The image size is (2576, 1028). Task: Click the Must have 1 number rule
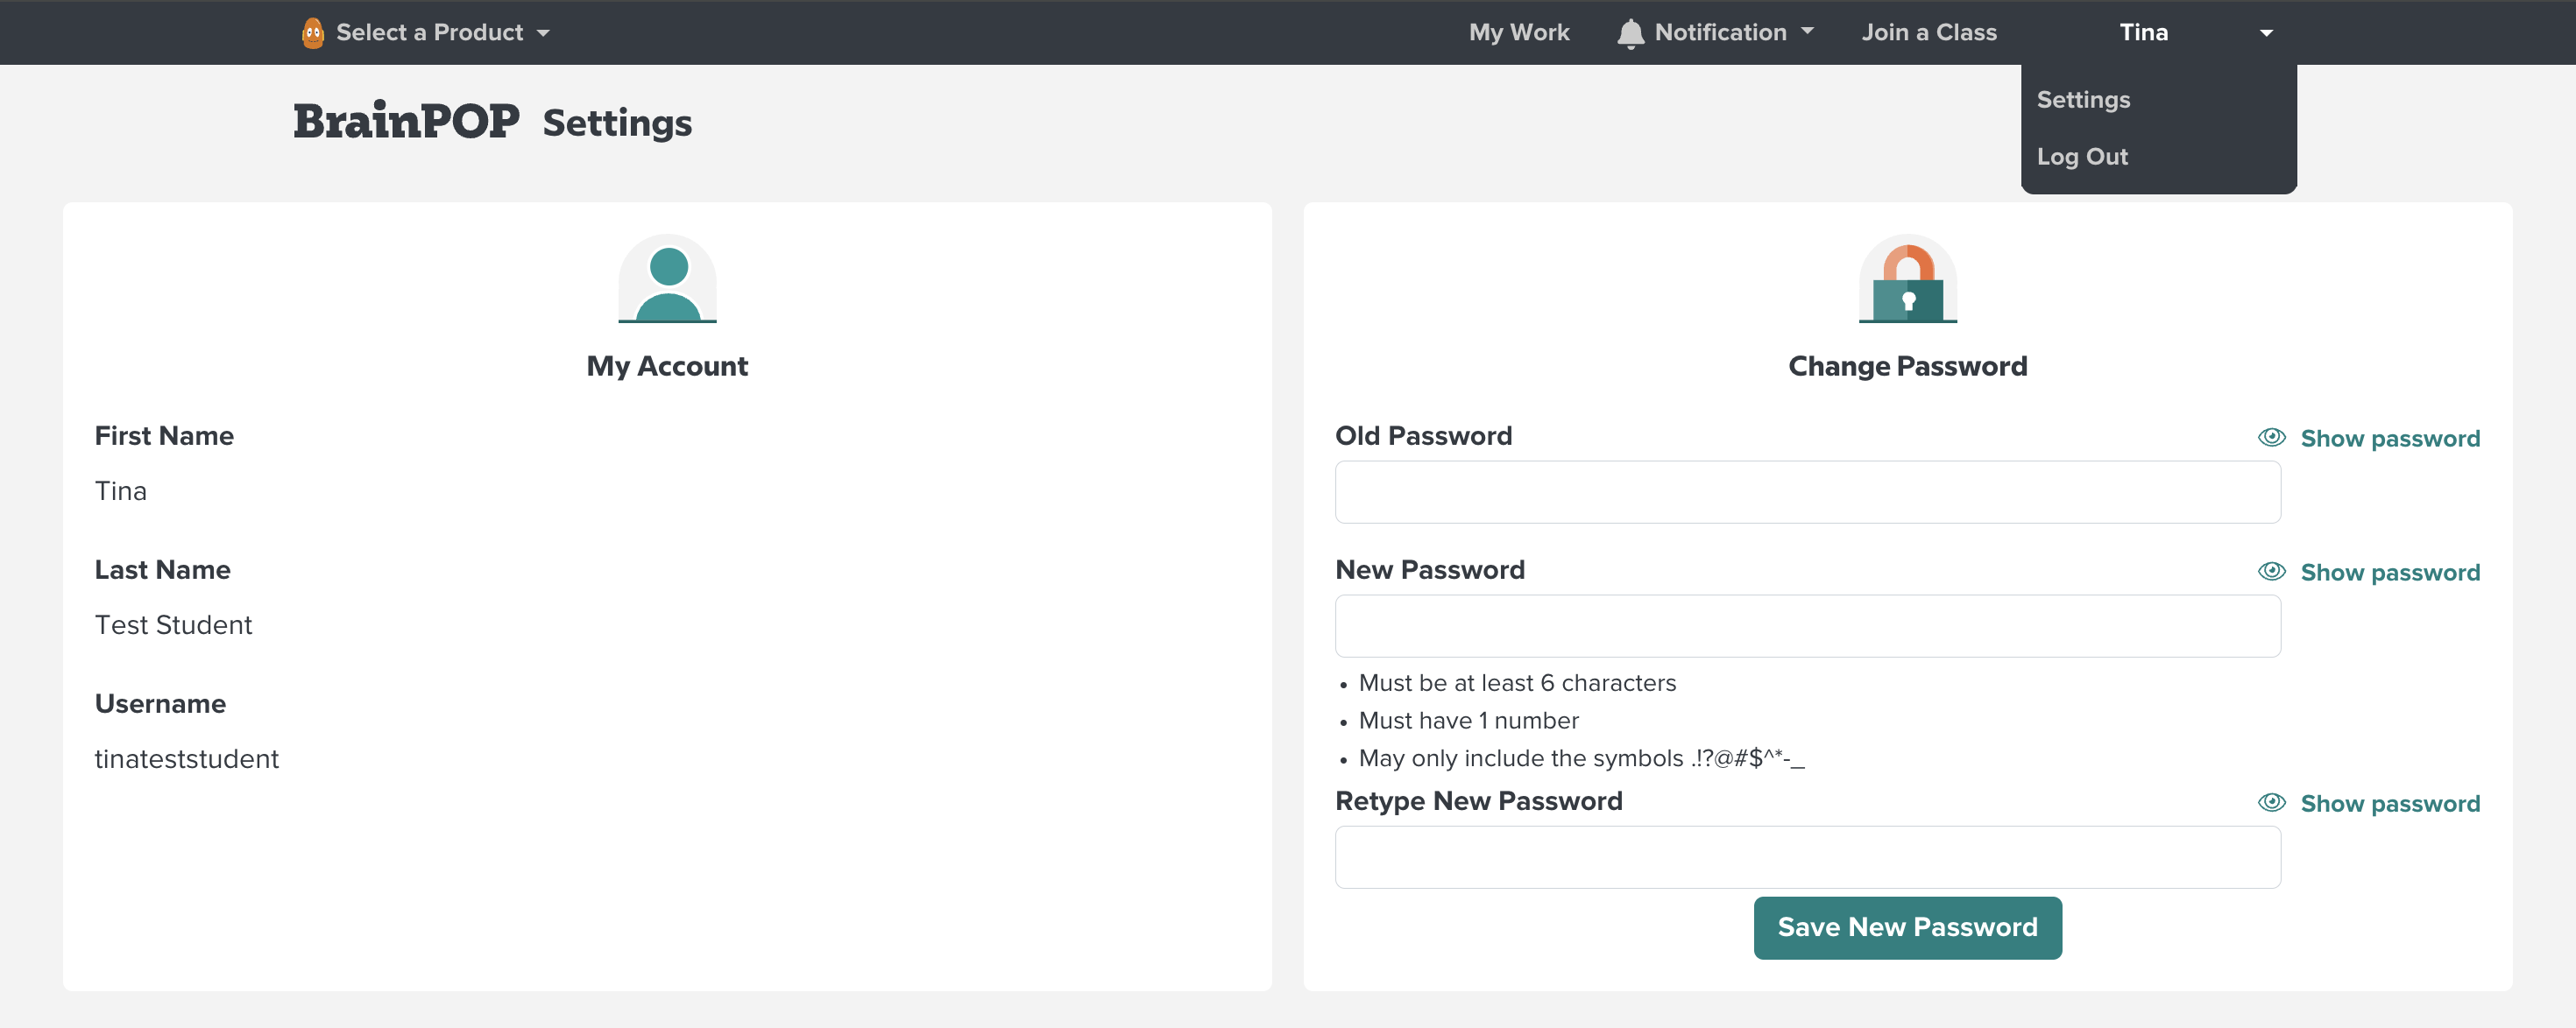click(1468, 721)
